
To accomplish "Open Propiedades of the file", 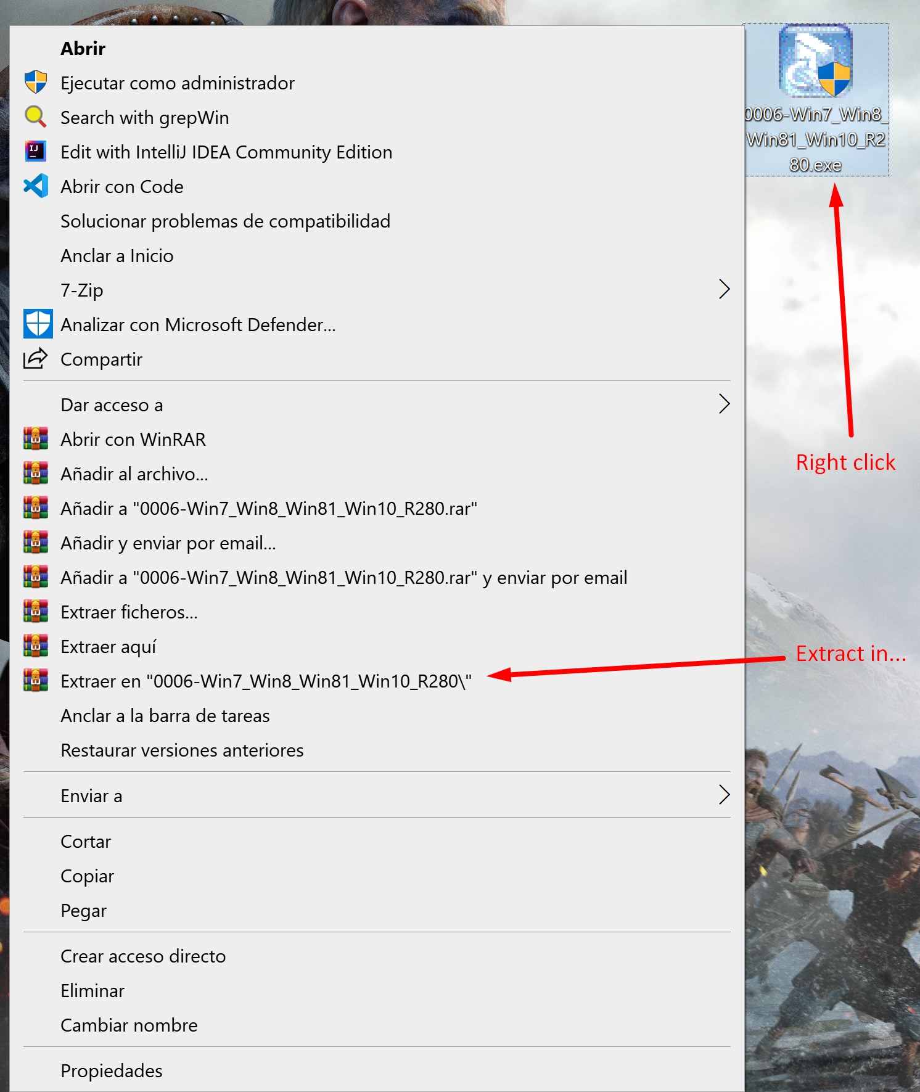I will click(377, 1070).
